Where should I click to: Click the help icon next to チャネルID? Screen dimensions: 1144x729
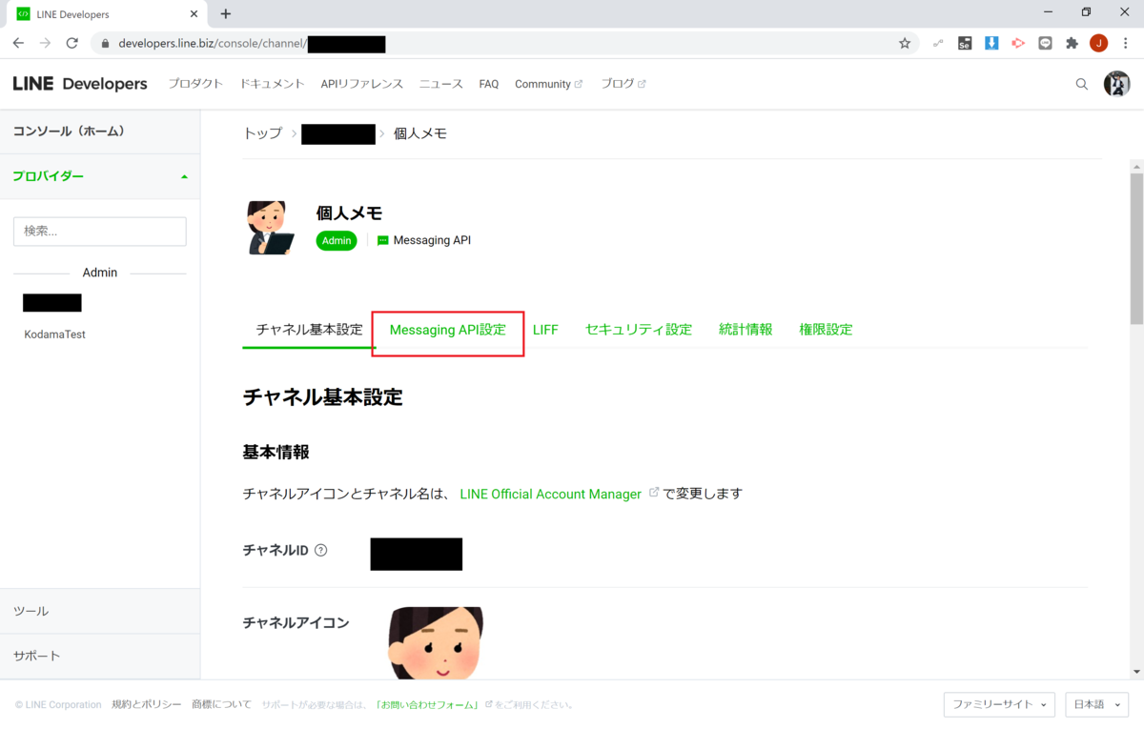321,549
